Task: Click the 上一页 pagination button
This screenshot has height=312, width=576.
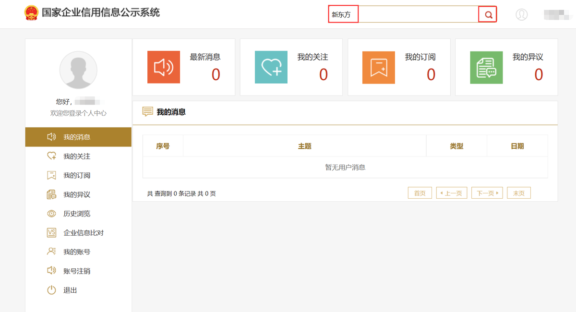Action: (451, 192)
